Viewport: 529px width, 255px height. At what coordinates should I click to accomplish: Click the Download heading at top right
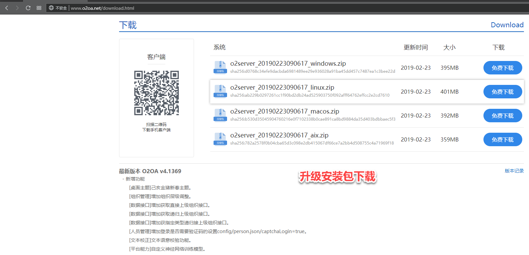pyautogui.click(x=507, y=25)
